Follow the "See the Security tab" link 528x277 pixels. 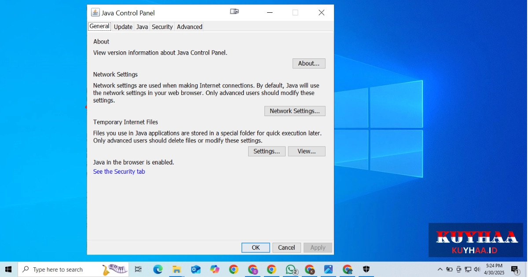coord(119,171)
